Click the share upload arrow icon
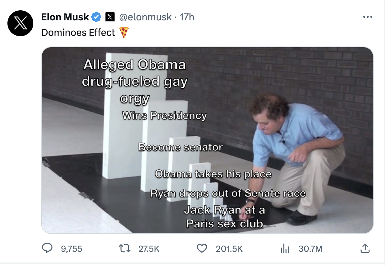The height and width of the screenshot is (265, 387). pyautogui.click(x=365, y=248)
